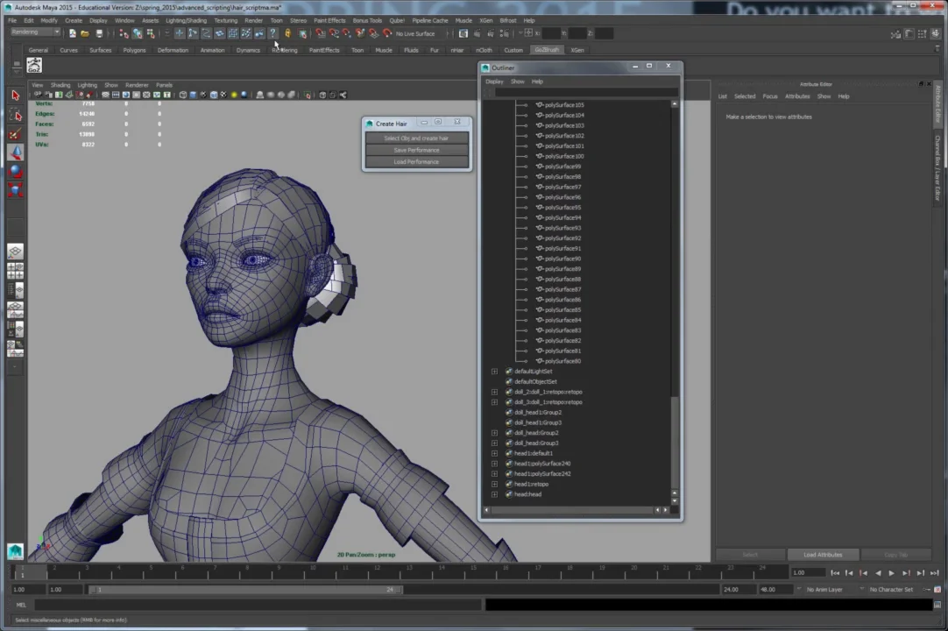Toggle the Channel Box / Layer Editor side tab

(x=937, y=167)
